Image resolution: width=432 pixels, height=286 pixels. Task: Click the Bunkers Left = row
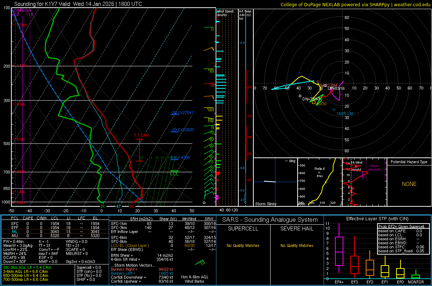coord(142,273)
